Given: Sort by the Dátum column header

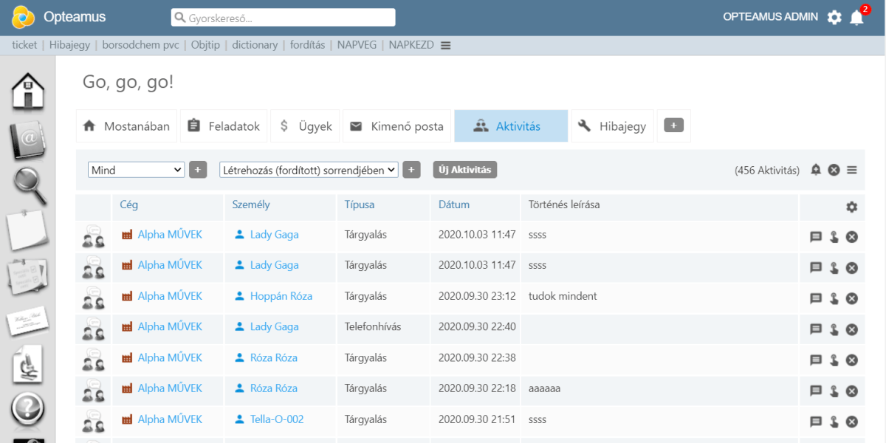Looking at the screenshot, I should pos(453,205).
